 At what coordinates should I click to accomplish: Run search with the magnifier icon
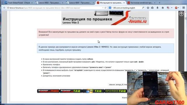[x=143, y=8]
